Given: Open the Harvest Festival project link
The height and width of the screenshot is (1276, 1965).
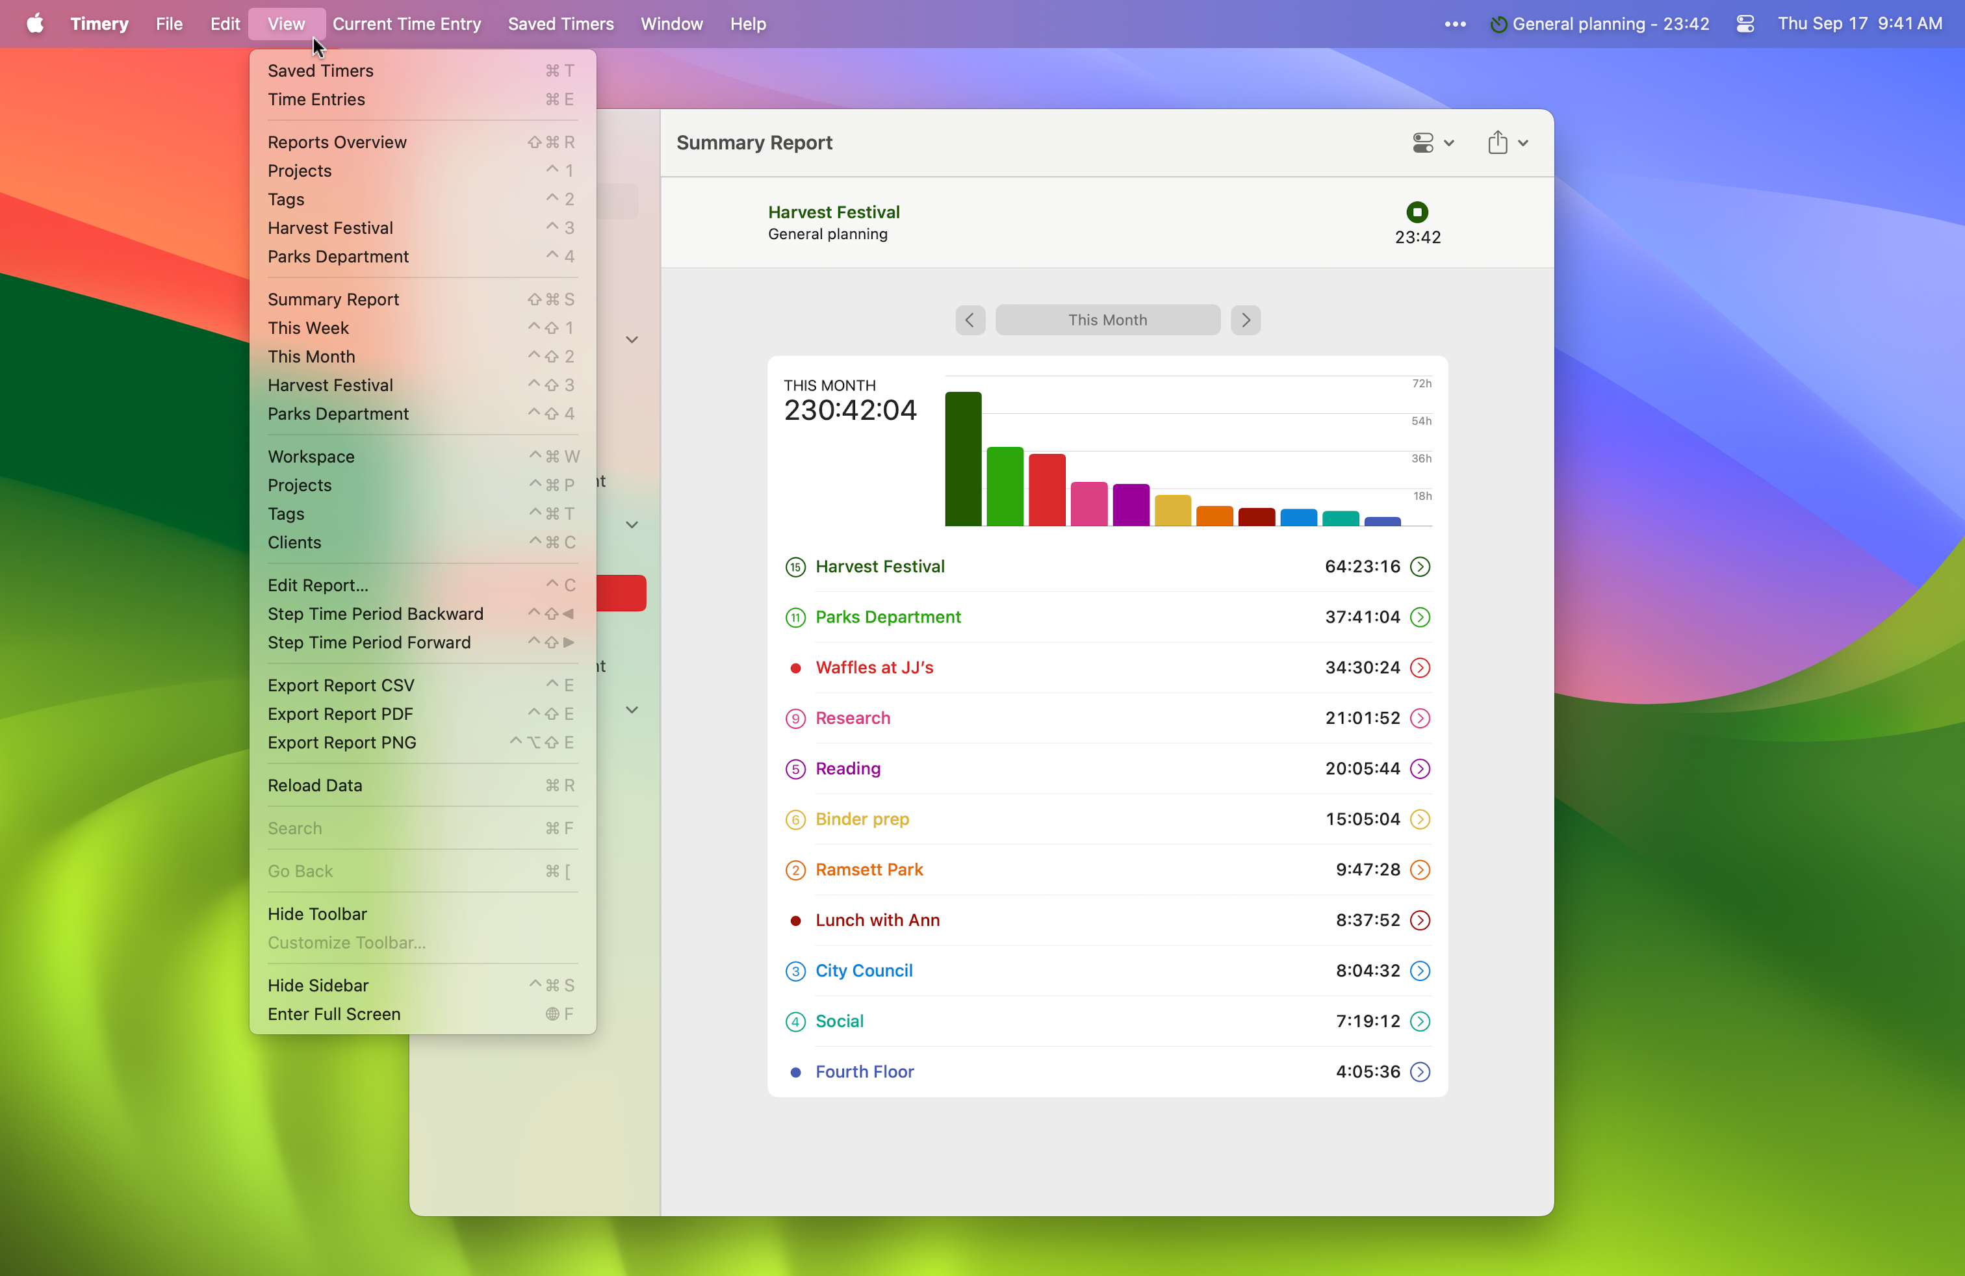Looking at the screenshot, I should pos(879,567).
